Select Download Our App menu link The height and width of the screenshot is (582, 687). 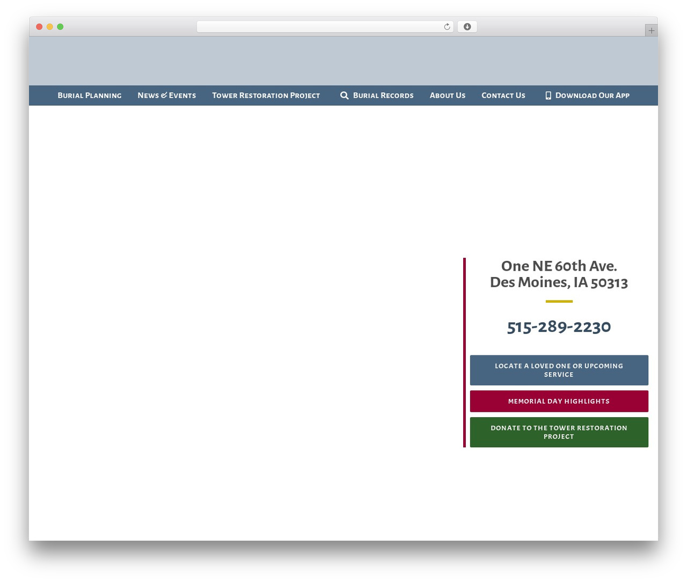[592, 96]
